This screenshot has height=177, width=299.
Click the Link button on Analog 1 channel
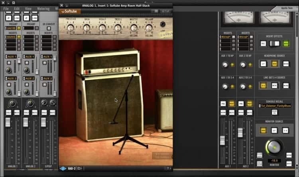(x=17, y=18)
